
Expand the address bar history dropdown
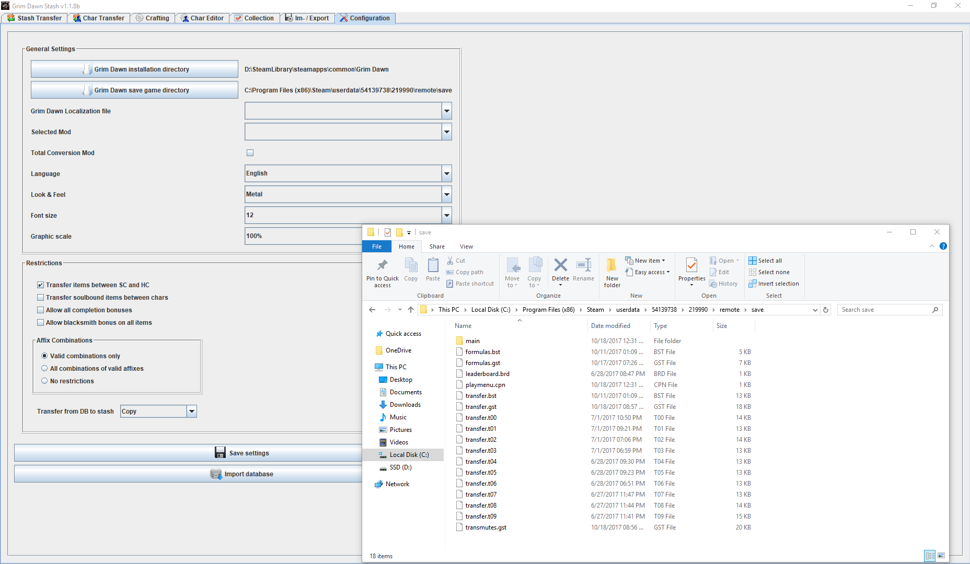tap(815, 310)
